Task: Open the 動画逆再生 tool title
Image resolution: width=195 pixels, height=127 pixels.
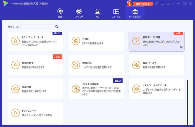Action: (28, 63)
